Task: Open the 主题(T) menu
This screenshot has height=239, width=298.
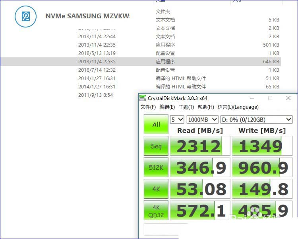Action: point(186,107)
